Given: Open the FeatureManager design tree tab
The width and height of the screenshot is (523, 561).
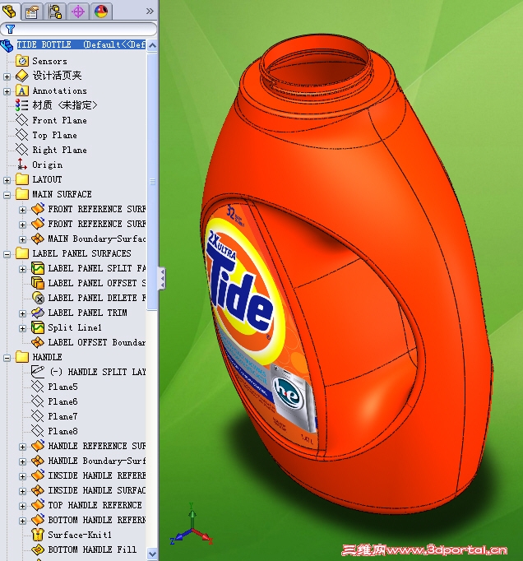Looking at the screenshot, I should pos(9,11).
